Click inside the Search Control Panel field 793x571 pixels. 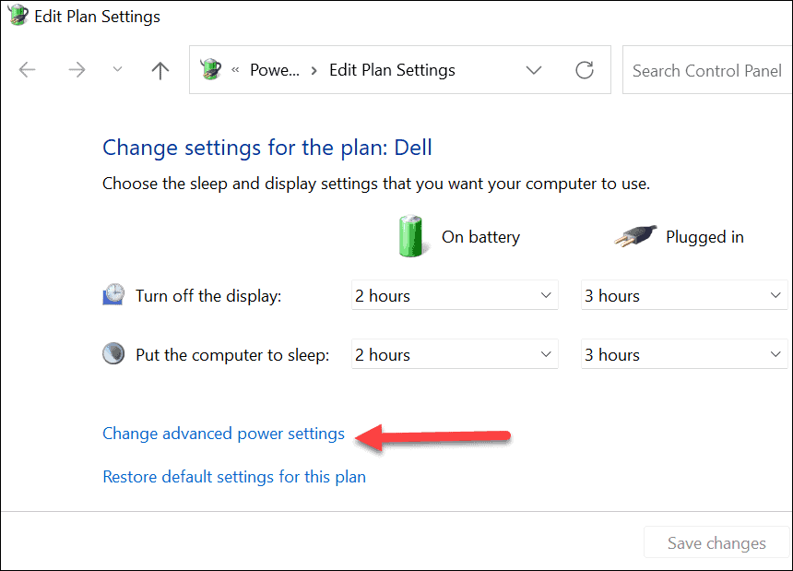[706, 69]
